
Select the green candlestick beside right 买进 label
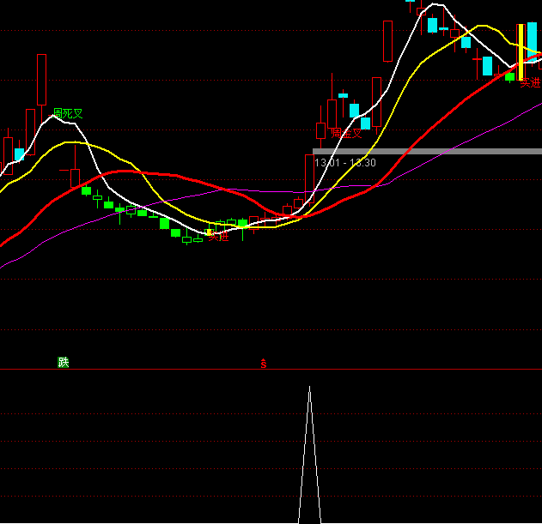click(x=509, y=77)
